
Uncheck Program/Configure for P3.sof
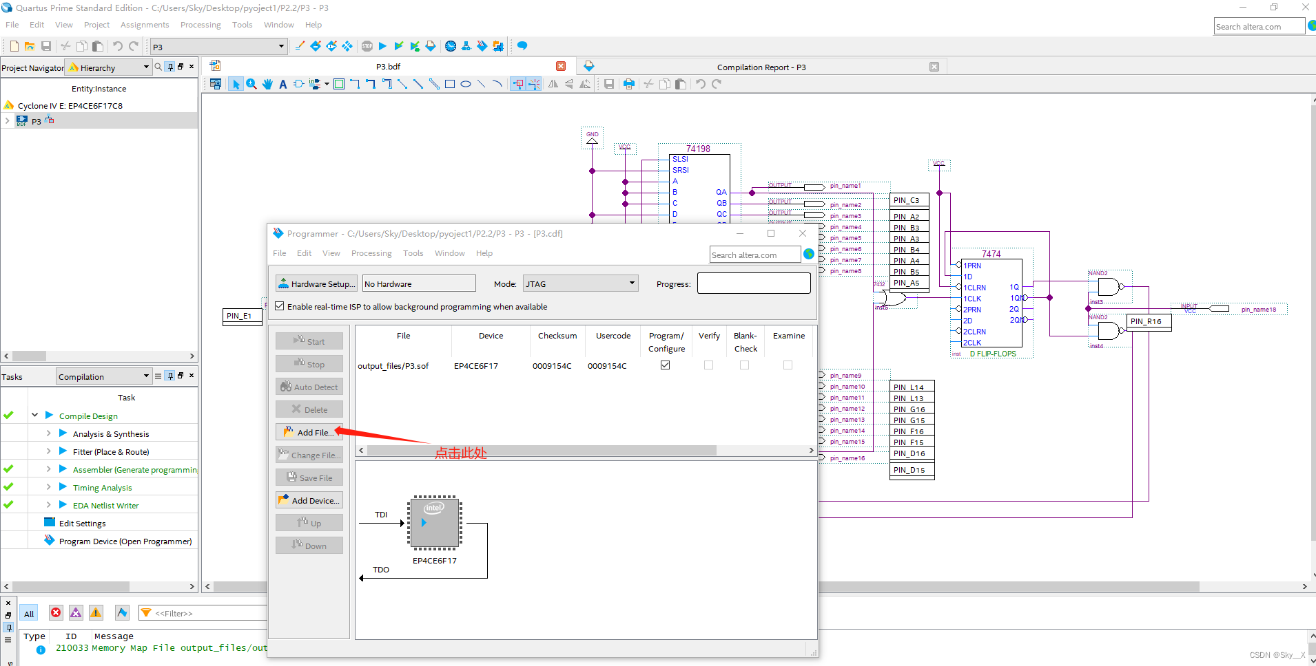pyautogui.click(x=665, y=365)
